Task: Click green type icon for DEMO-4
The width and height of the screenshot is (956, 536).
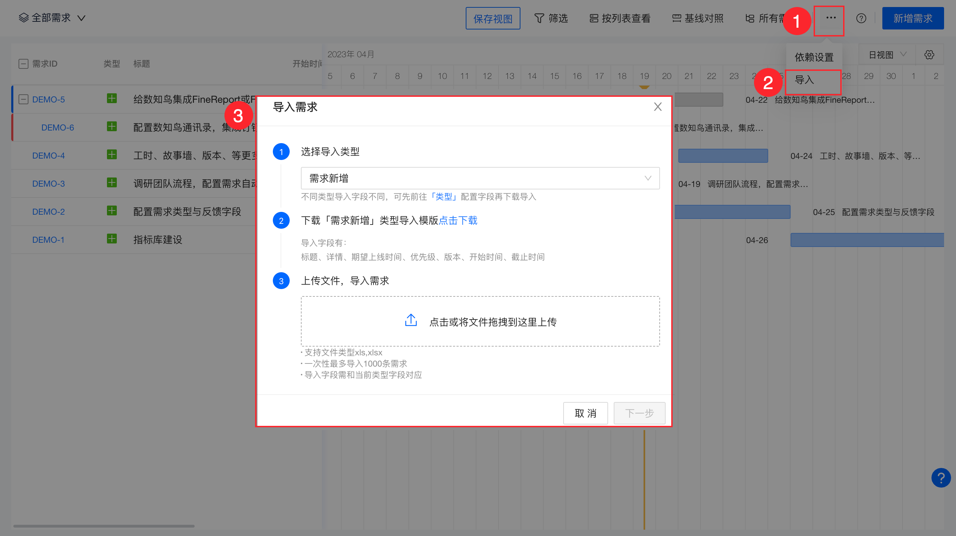Action: [x=112, y=155]
